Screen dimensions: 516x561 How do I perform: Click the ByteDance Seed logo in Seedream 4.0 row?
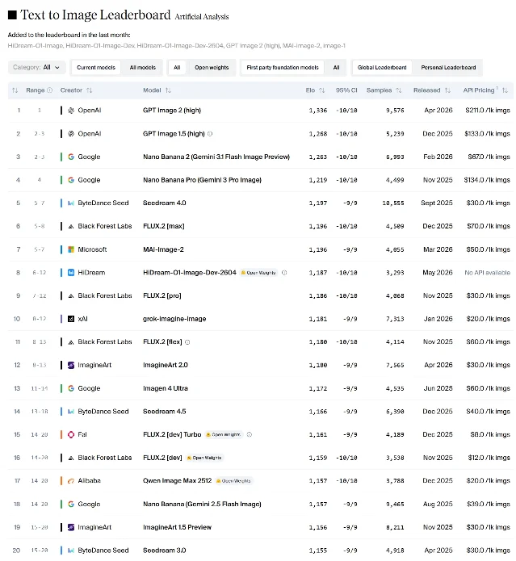pyautogui.click(x=71, y=203)
